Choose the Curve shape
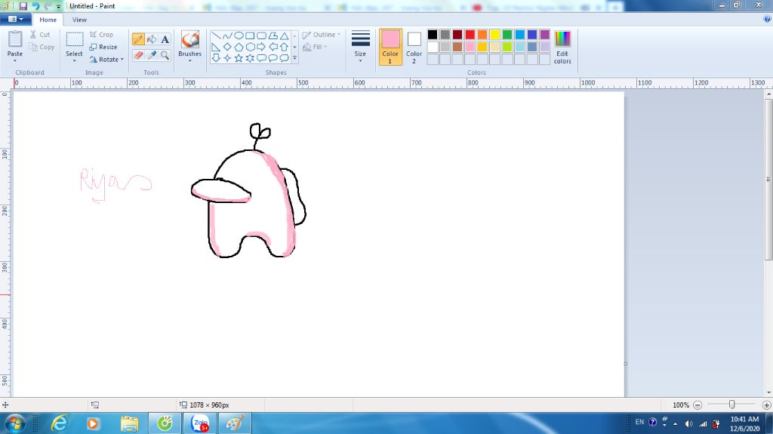The image size is (773, 434). coord(227,35)
